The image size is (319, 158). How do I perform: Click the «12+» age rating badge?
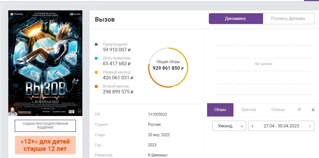pyautogui.click(x=45, y=145)
